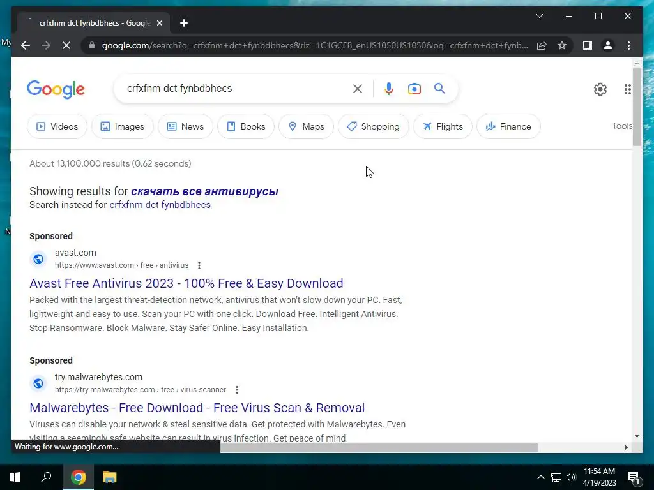Share this page via address bar icon
Image resolution: width=654 pixels, height=490 pixels.
point(542,45)
